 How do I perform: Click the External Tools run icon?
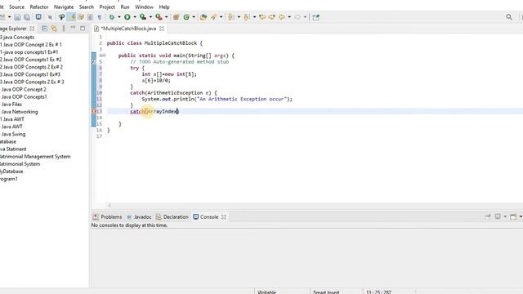click(159, 17)
